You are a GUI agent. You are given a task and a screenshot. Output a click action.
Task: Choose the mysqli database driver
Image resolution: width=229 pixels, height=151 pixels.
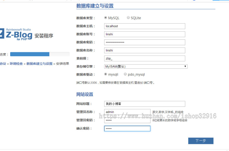tap(106, 74)
